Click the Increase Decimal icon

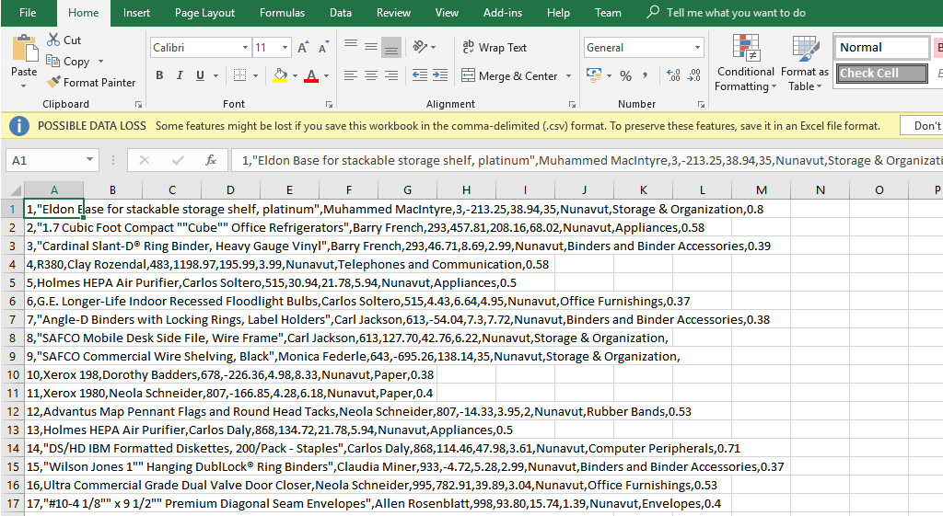[x=671, y=76]
